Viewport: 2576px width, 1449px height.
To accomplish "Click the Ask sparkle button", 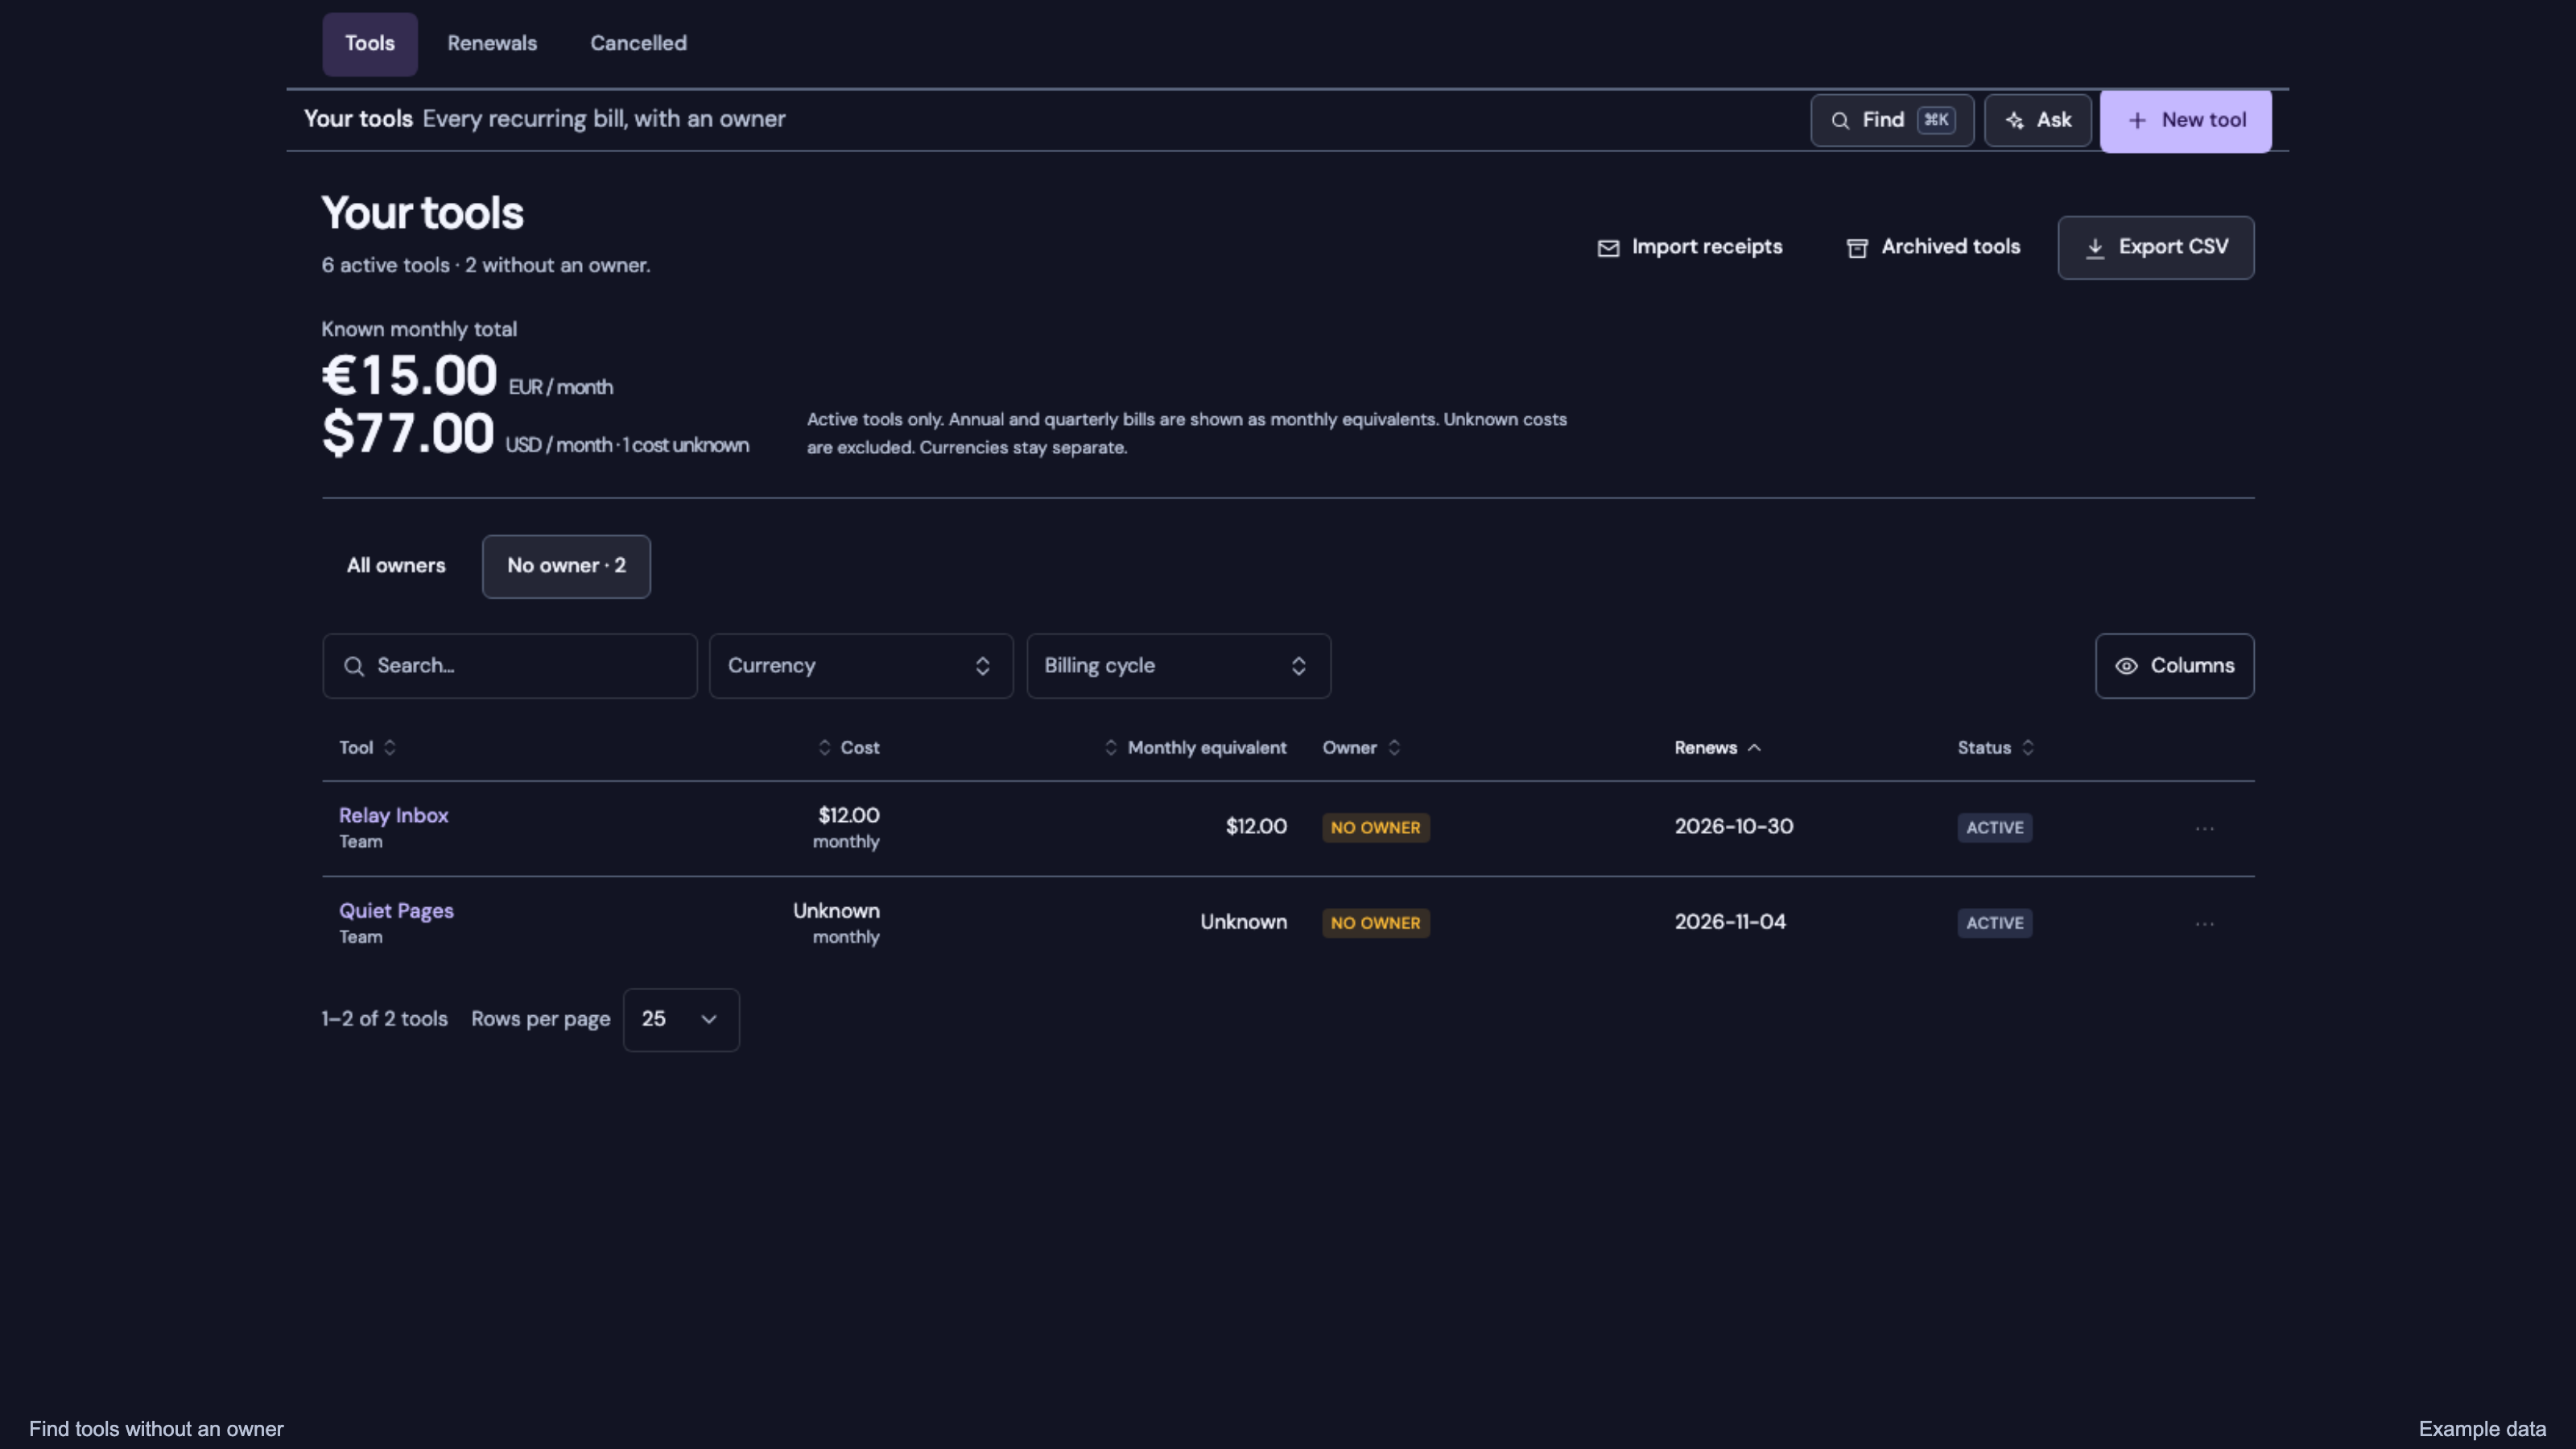I will pyautogui.click(x=2037, y=120).
